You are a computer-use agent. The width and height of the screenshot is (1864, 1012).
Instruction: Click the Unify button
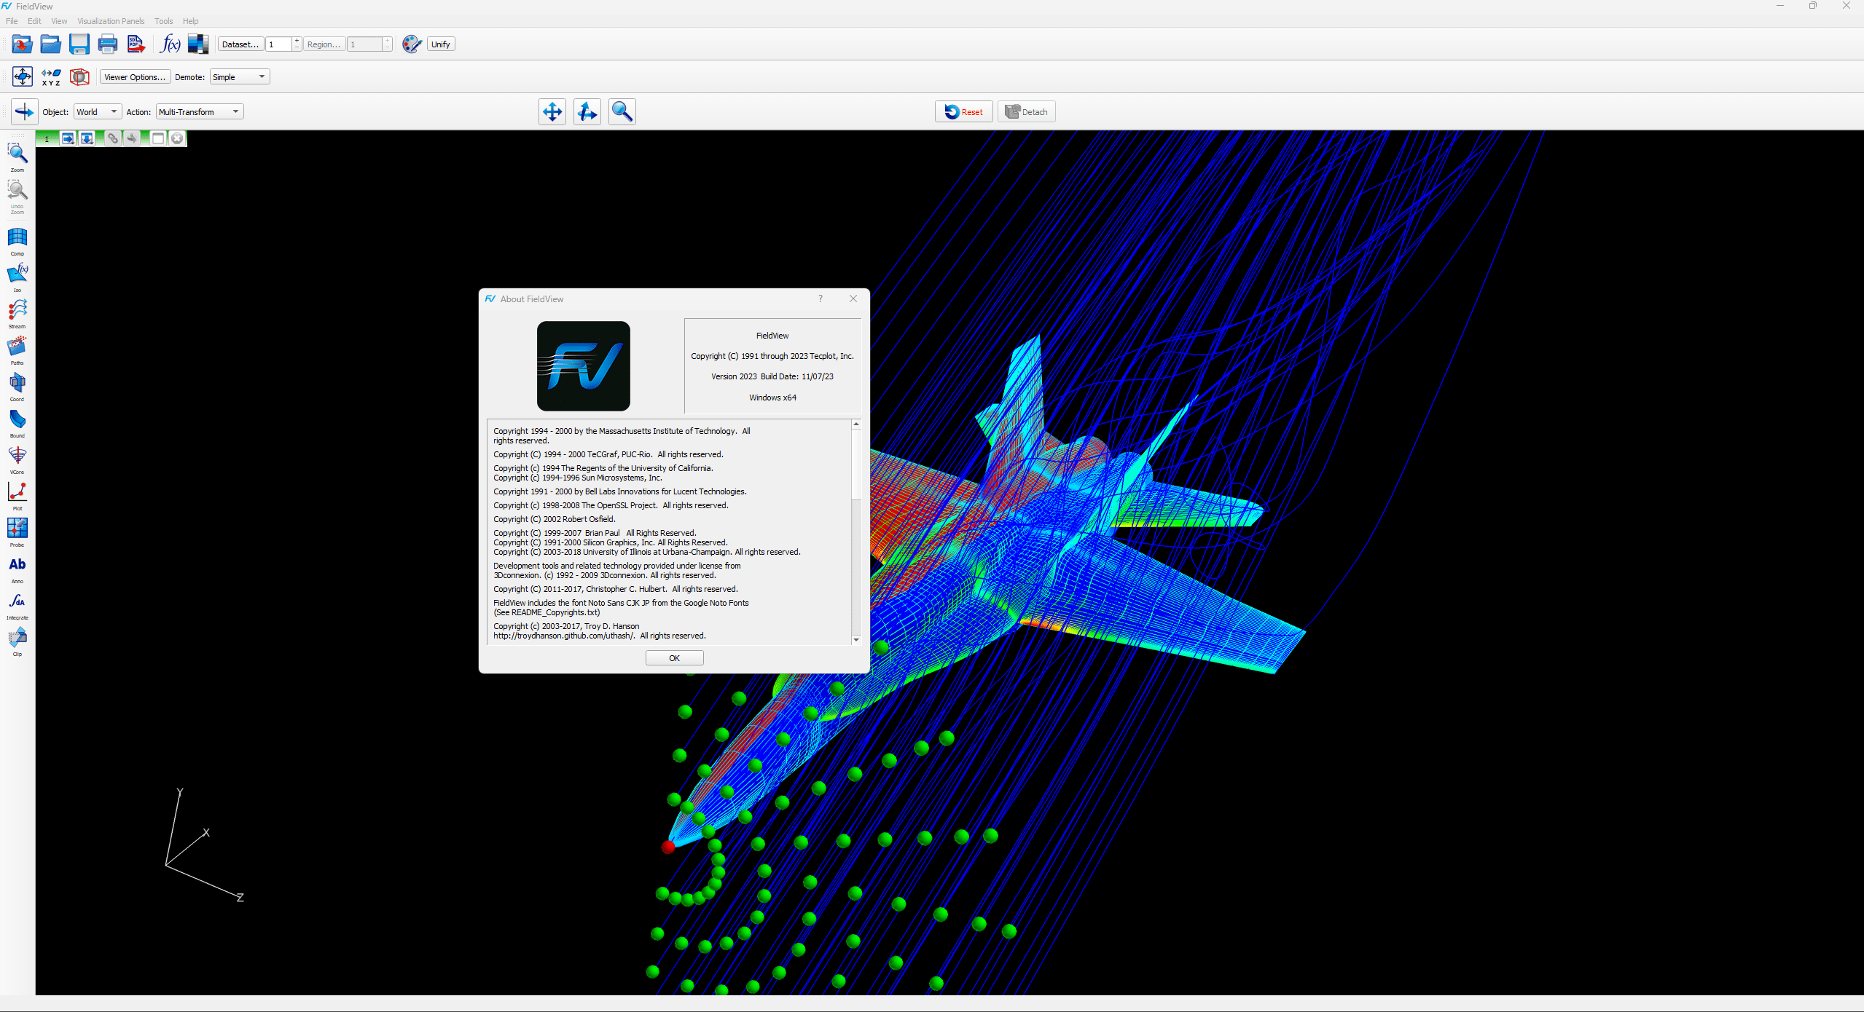[x=441, y=44]
